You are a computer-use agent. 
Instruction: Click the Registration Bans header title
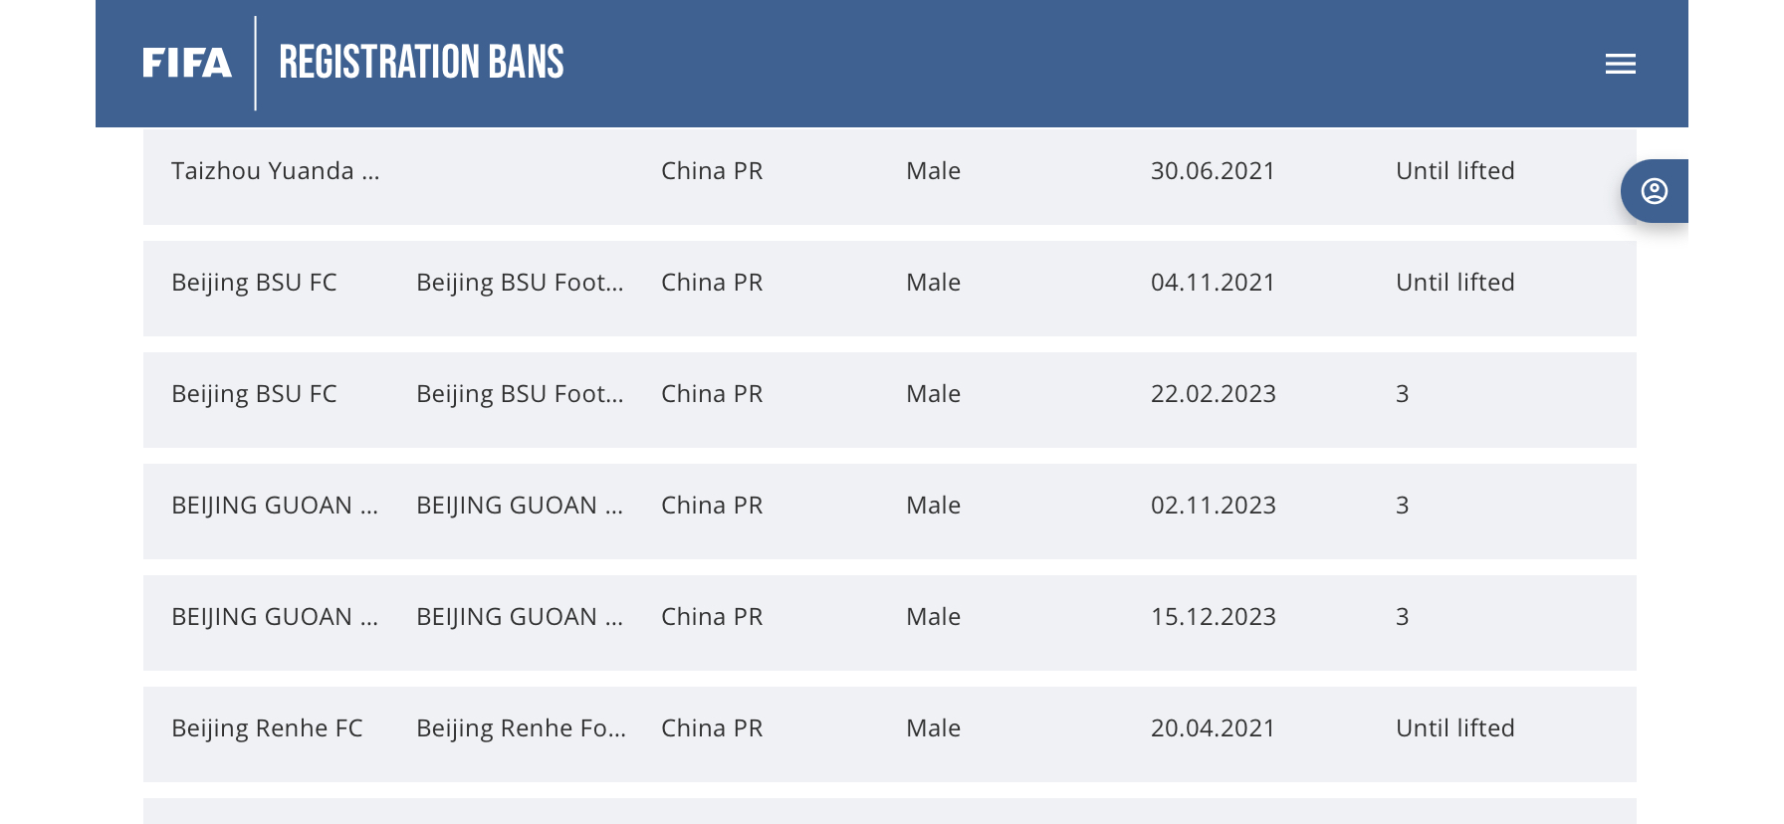pyautogui.click(x=421, y=63)
